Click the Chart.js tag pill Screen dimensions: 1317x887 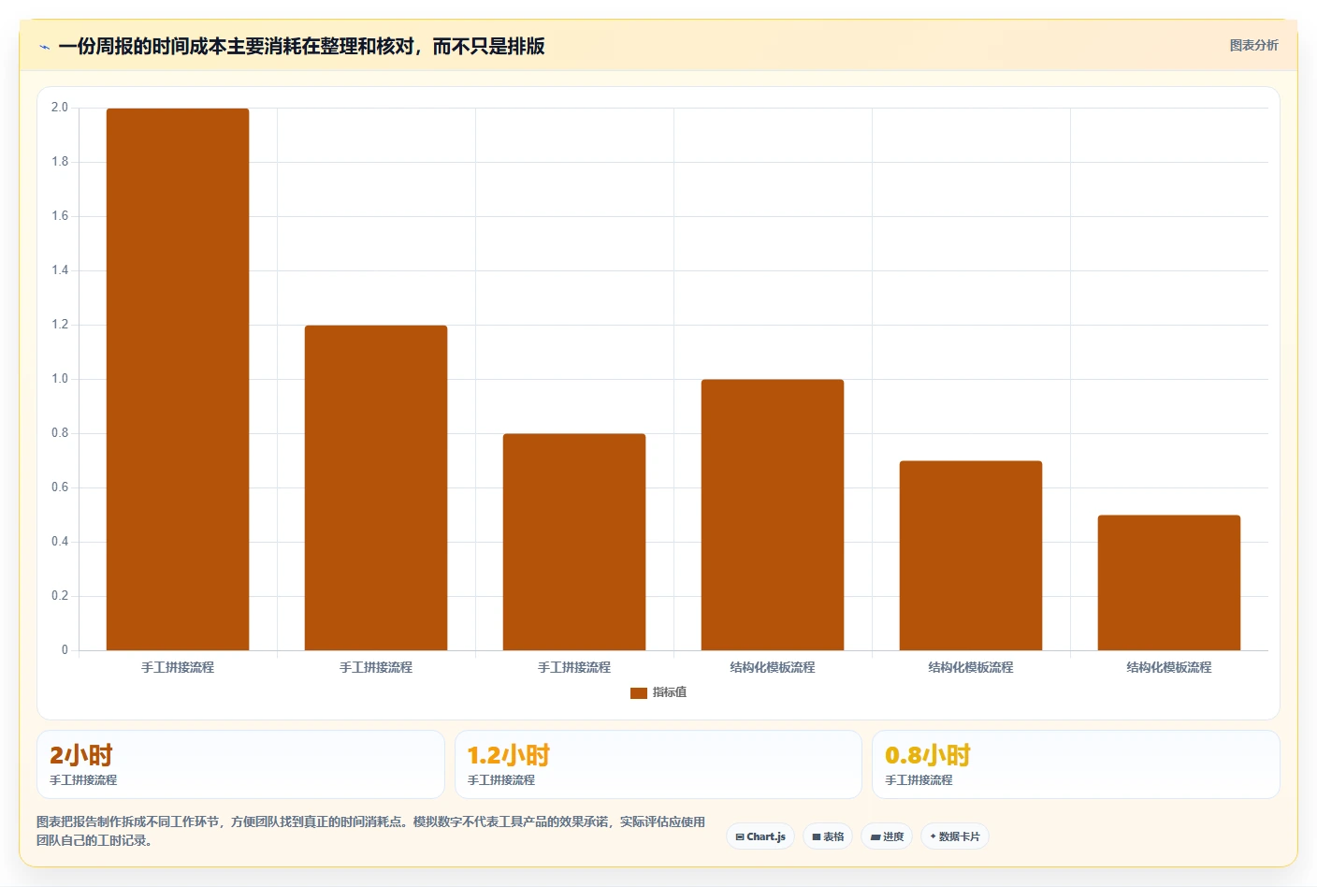(x=760, y=836)
